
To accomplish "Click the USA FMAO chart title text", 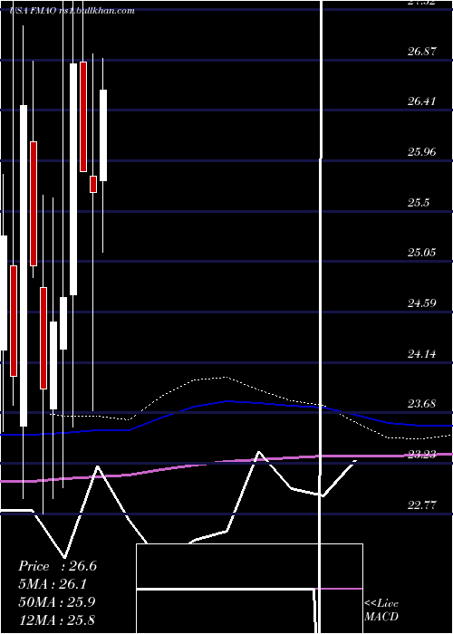I will click(x=72, y=11).
